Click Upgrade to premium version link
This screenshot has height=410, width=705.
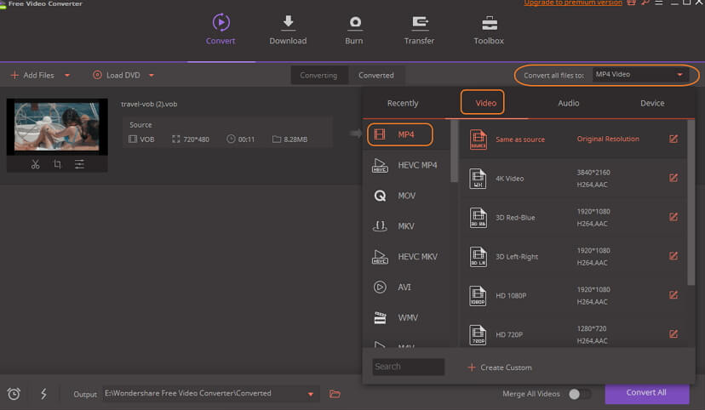(x=573, y=3)
